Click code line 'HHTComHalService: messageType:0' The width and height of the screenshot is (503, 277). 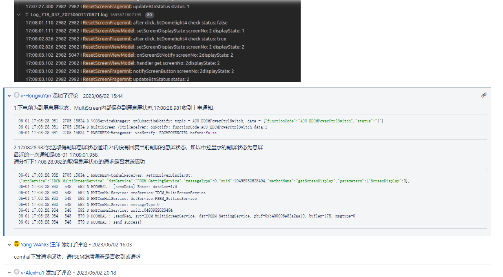89,204
